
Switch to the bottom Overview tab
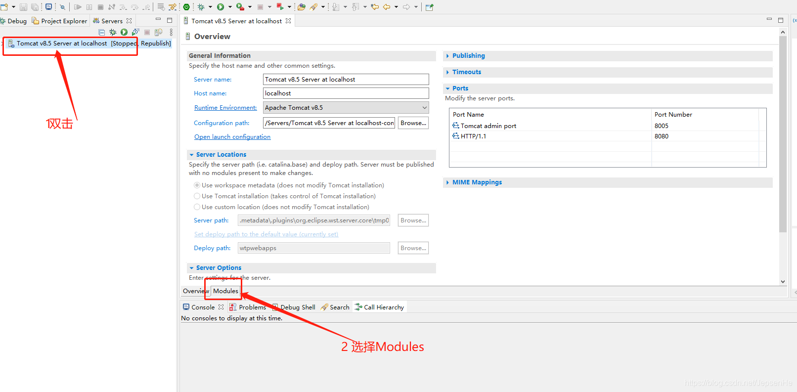point(196,291)
